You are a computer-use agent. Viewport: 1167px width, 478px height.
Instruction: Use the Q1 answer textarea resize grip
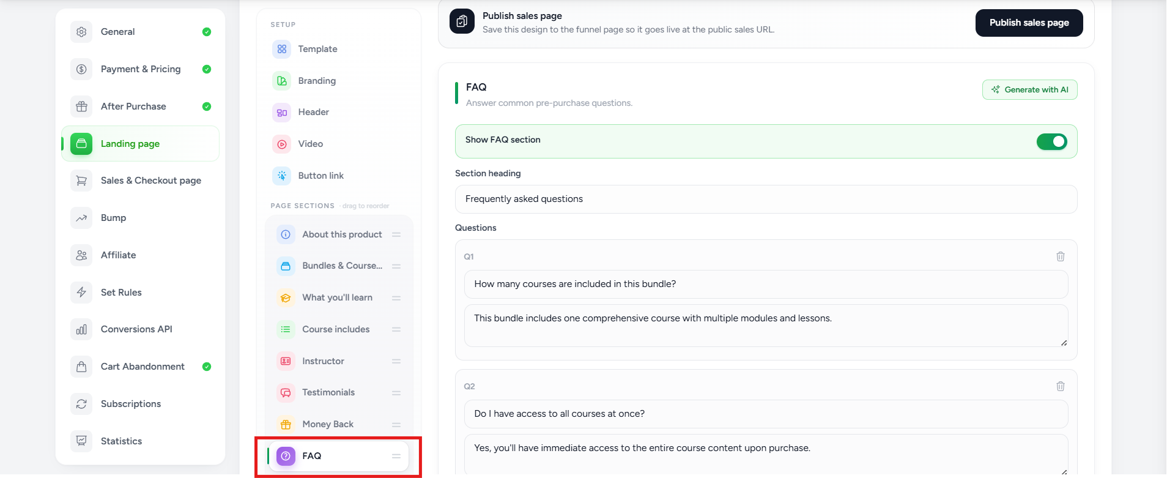tap(1064, 343)
